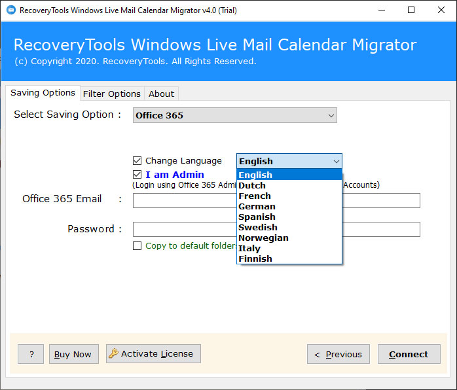Click the blue 'I am Admin' label

pyautogui.click(x=175, y=175)
